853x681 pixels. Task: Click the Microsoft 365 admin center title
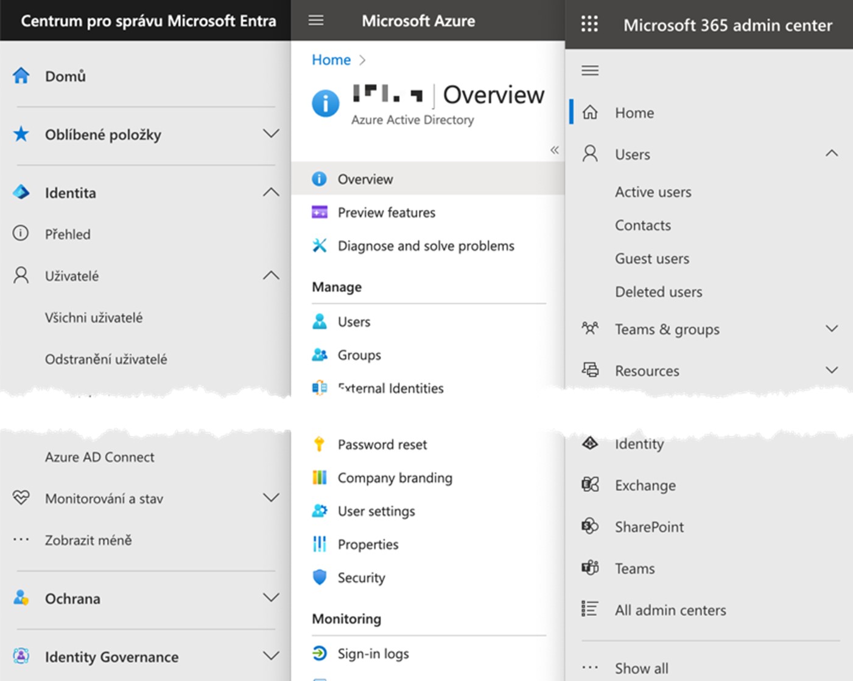pyautogui.click(x=728, y=25)
